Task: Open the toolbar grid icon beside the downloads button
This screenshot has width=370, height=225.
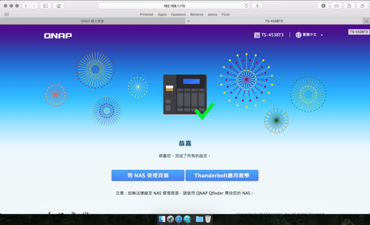Action: (336, 6)
